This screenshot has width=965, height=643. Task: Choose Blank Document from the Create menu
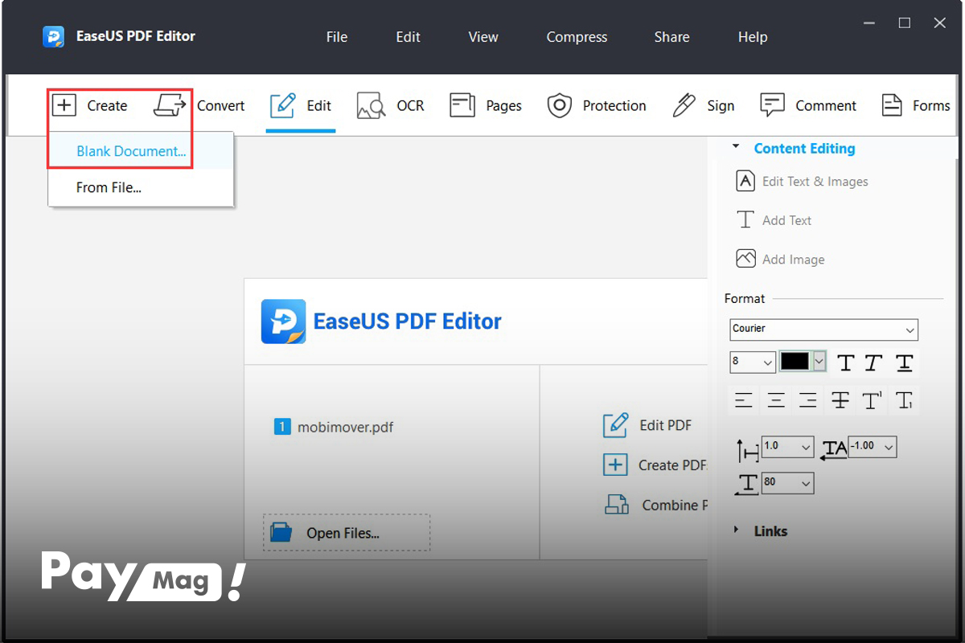[130, 151]
